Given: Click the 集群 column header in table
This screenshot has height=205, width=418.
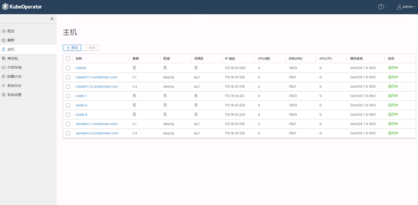Looking at the screenshot, I should coord(136,59).
